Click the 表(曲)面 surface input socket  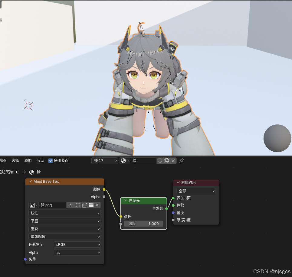(173, 198)
